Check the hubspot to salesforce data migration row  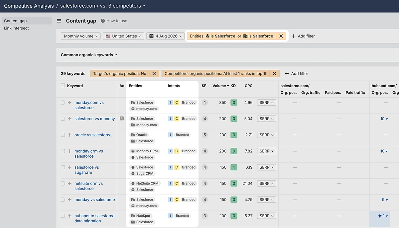(63, 216)
